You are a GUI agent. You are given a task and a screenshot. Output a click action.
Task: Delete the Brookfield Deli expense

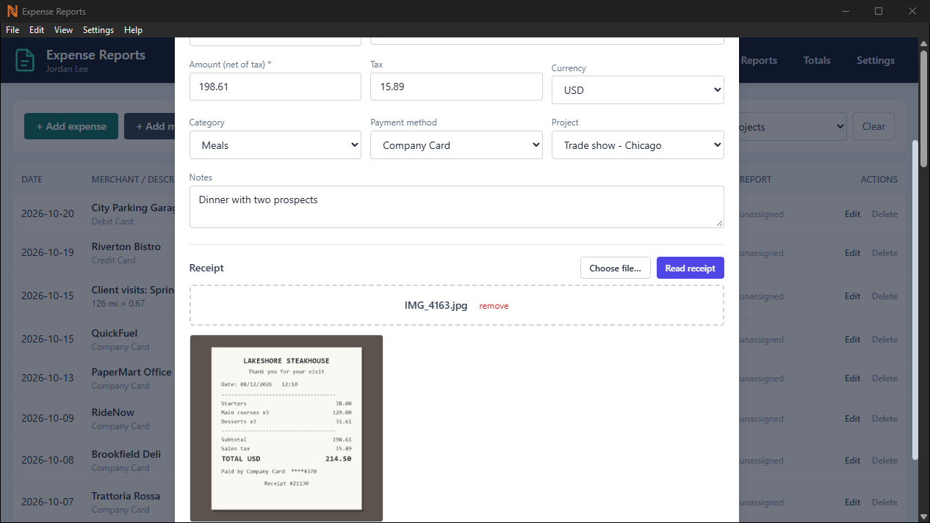pos(884,461)
